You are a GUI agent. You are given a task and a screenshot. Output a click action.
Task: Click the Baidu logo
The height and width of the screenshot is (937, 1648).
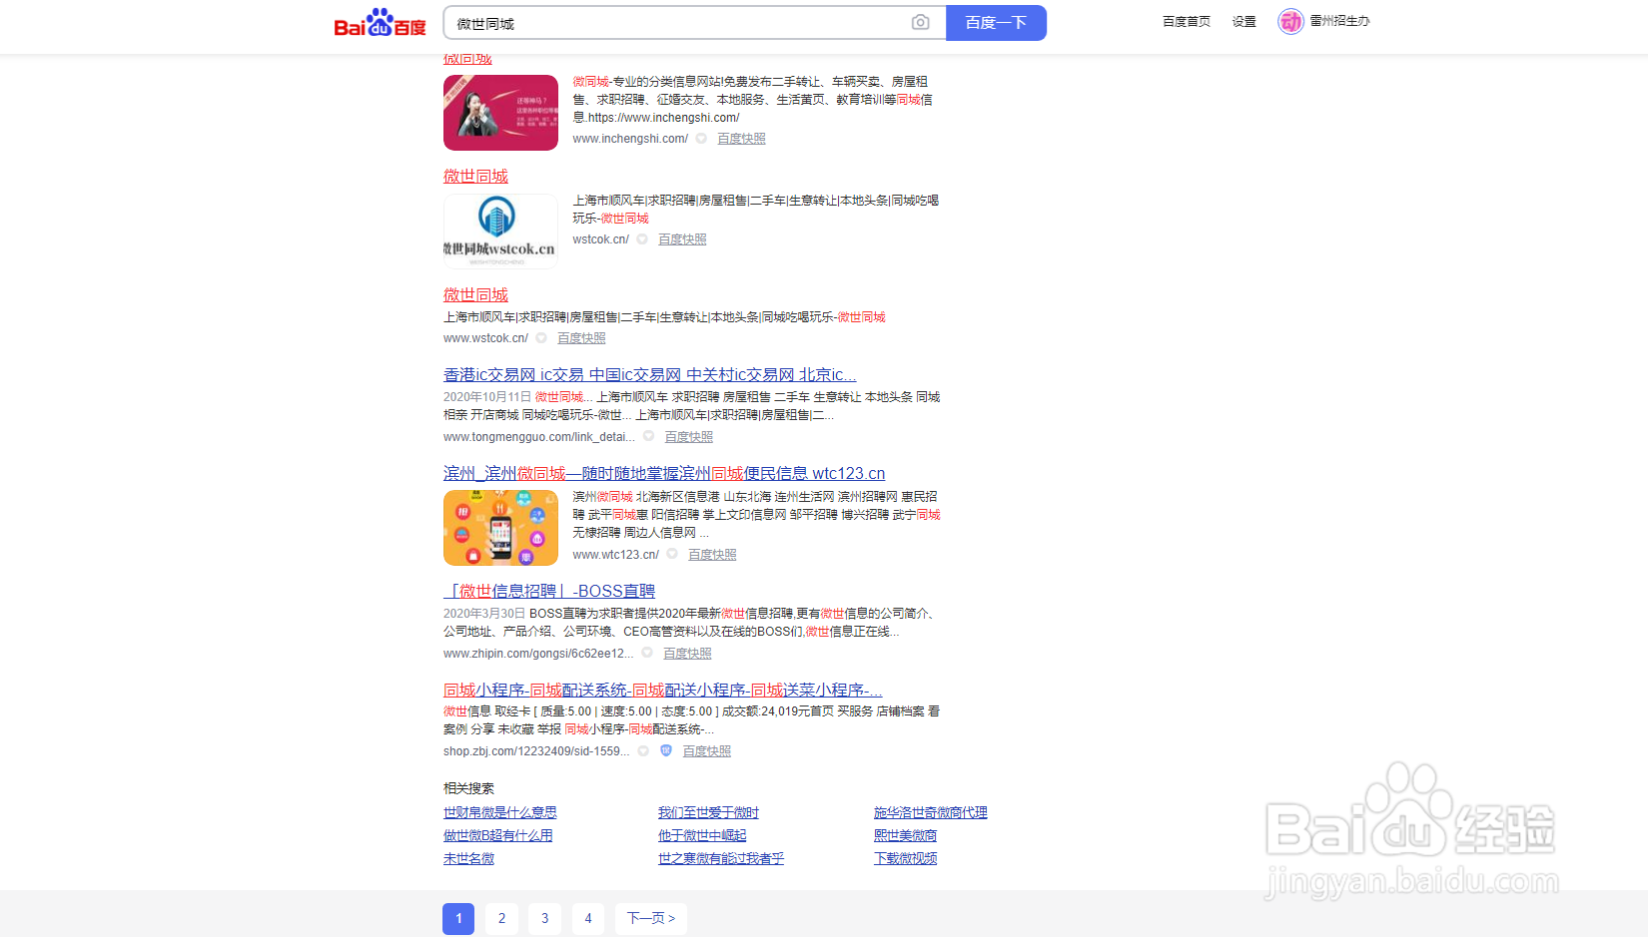coord(380,23)
